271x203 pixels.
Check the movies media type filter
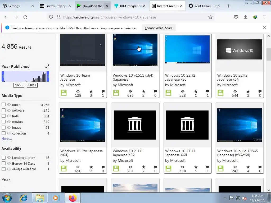(3, 122)
